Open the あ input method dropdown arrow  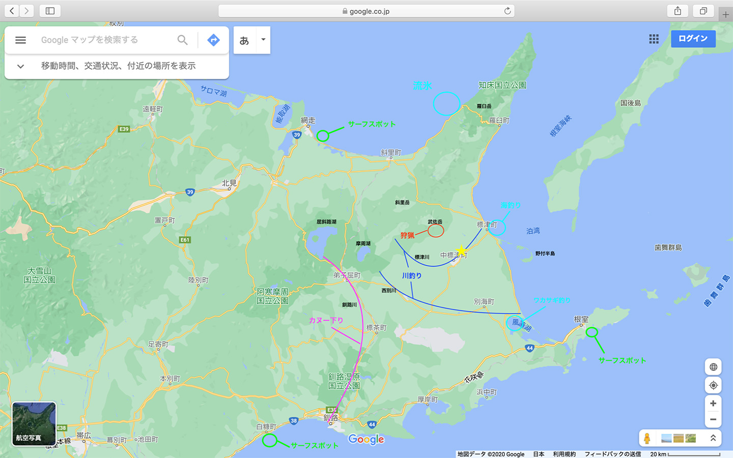263,40
